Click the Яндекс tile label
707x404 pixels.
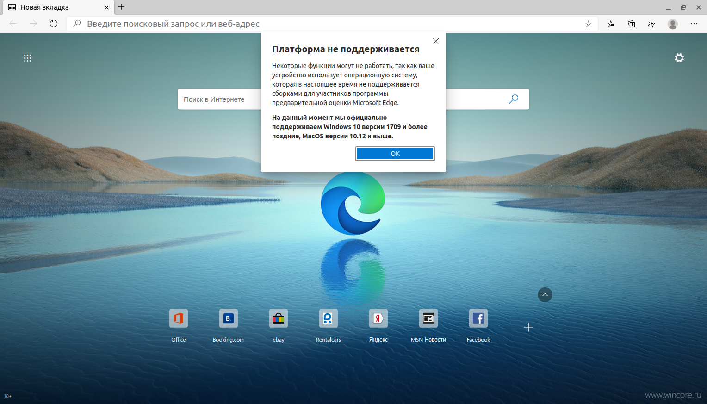(378, 340)
